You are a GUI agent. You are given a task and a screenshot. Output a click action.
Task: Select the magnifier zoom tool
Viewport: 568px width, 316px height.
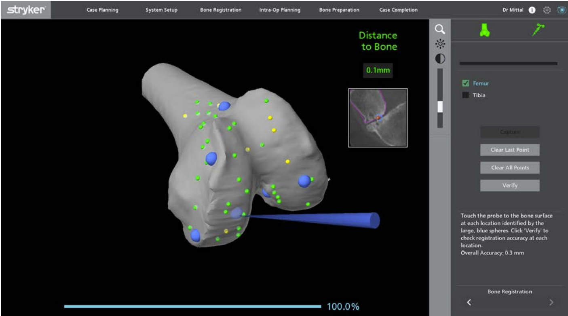[x=439, y=29]
